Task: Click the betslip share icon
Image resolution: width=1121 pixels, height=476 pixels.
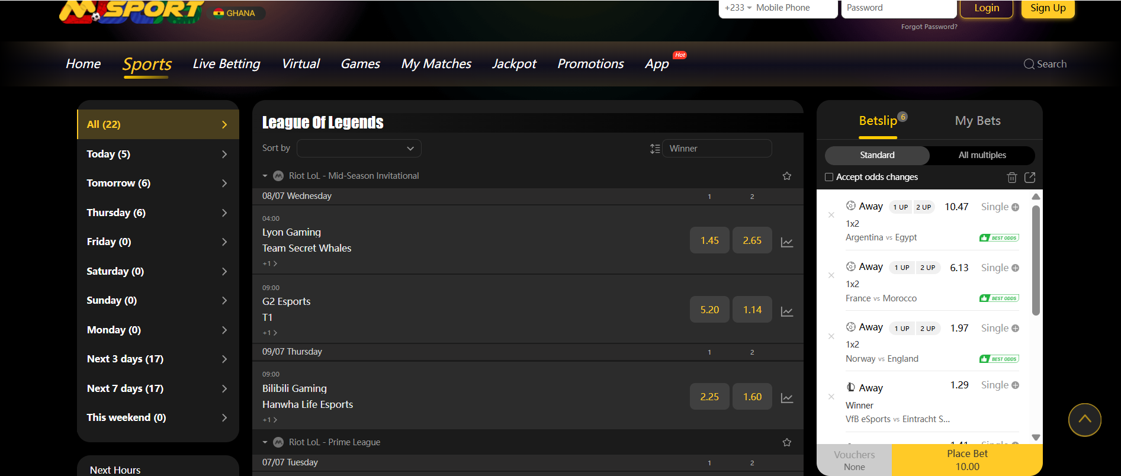Action: point(1030,177)
